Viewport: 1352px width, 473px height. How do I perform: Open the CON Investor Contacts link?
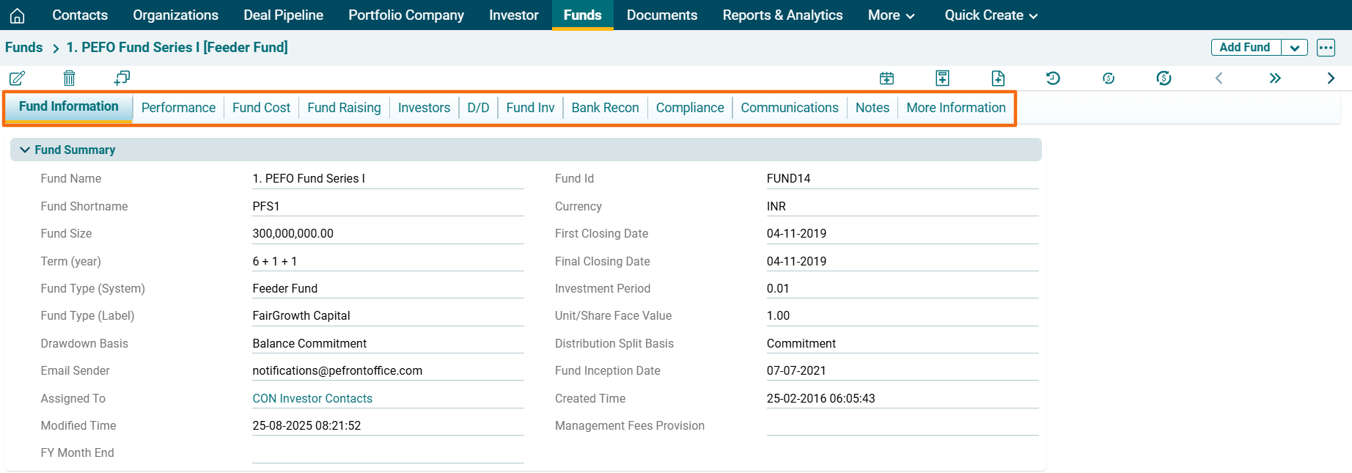pyautogui.click(x=312, y=398)
